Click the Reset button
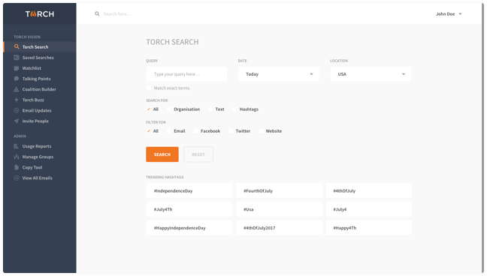 click(198, 154)
